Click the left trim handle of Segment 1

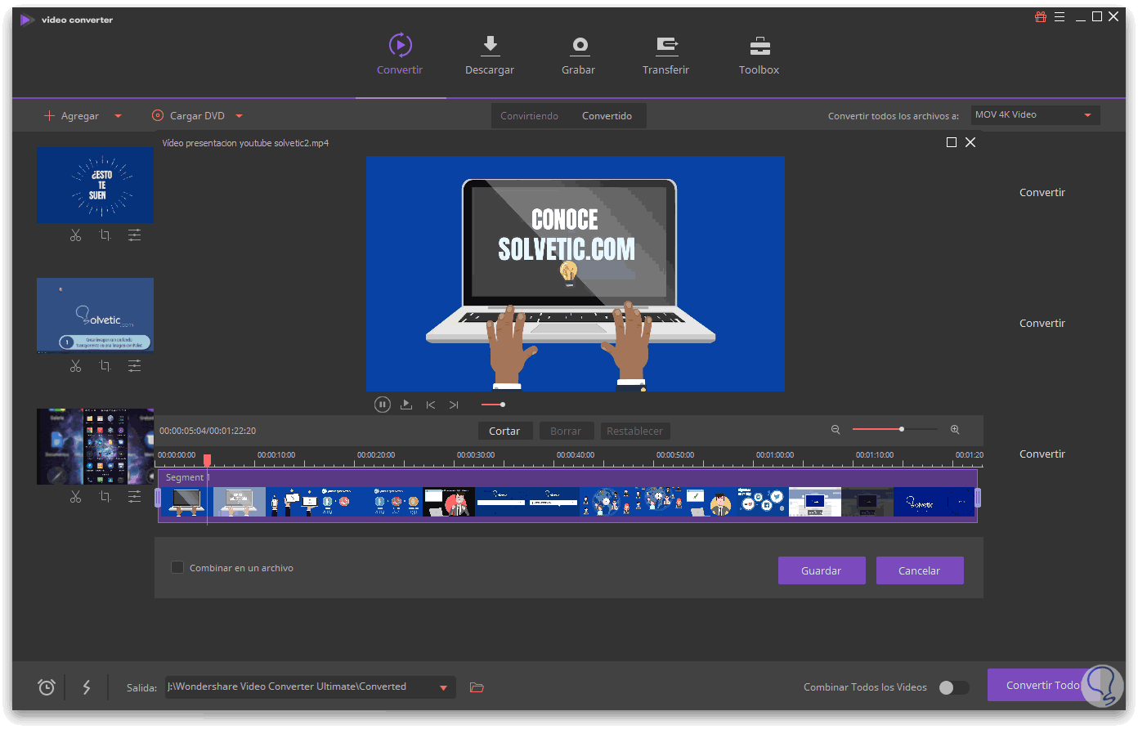(x=158, y=497)
